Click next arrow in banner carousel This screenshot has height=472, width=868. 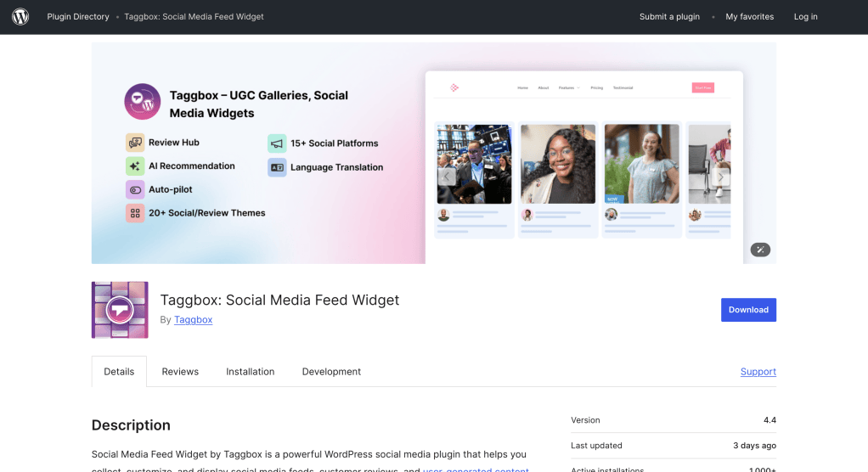(721, 177)
